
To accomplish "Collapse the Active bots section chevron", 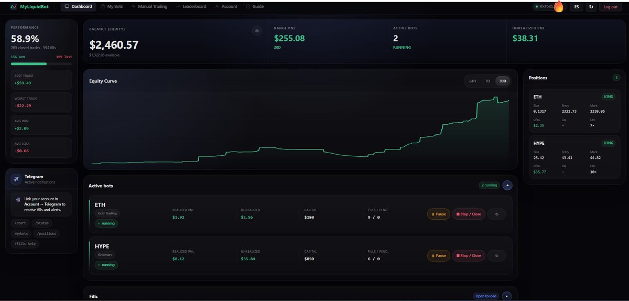I will point(507,185).
